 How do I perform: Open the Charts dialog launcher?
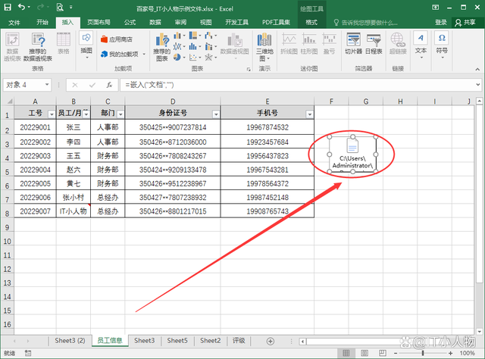(x=249, y=69)
